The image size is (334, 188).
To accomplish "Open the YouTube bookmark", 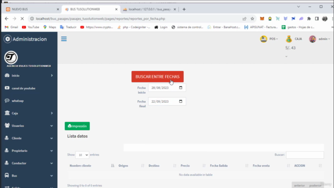I will [x=30, y=27].
